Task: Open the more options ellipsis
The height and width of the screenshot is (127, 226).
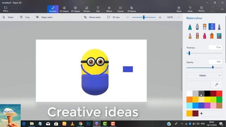Action: tap(179, 17)
